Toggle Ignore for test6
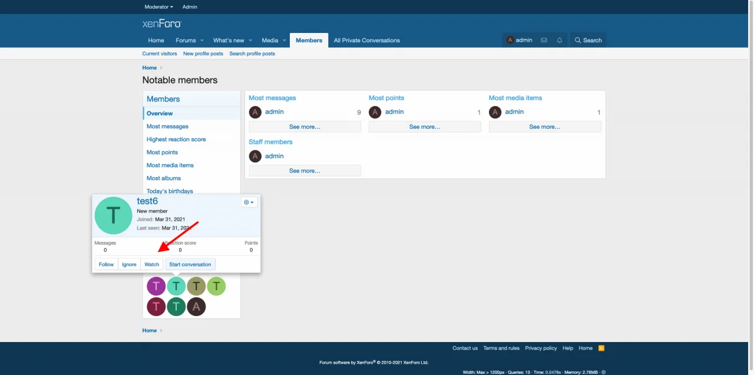This screenshot has height=375, width=754. point(129,264)
